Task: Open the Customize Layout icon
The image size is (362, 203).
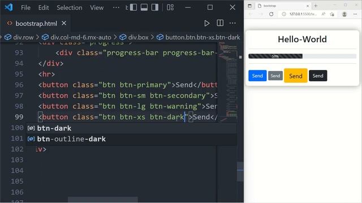Action: point(170,7)
